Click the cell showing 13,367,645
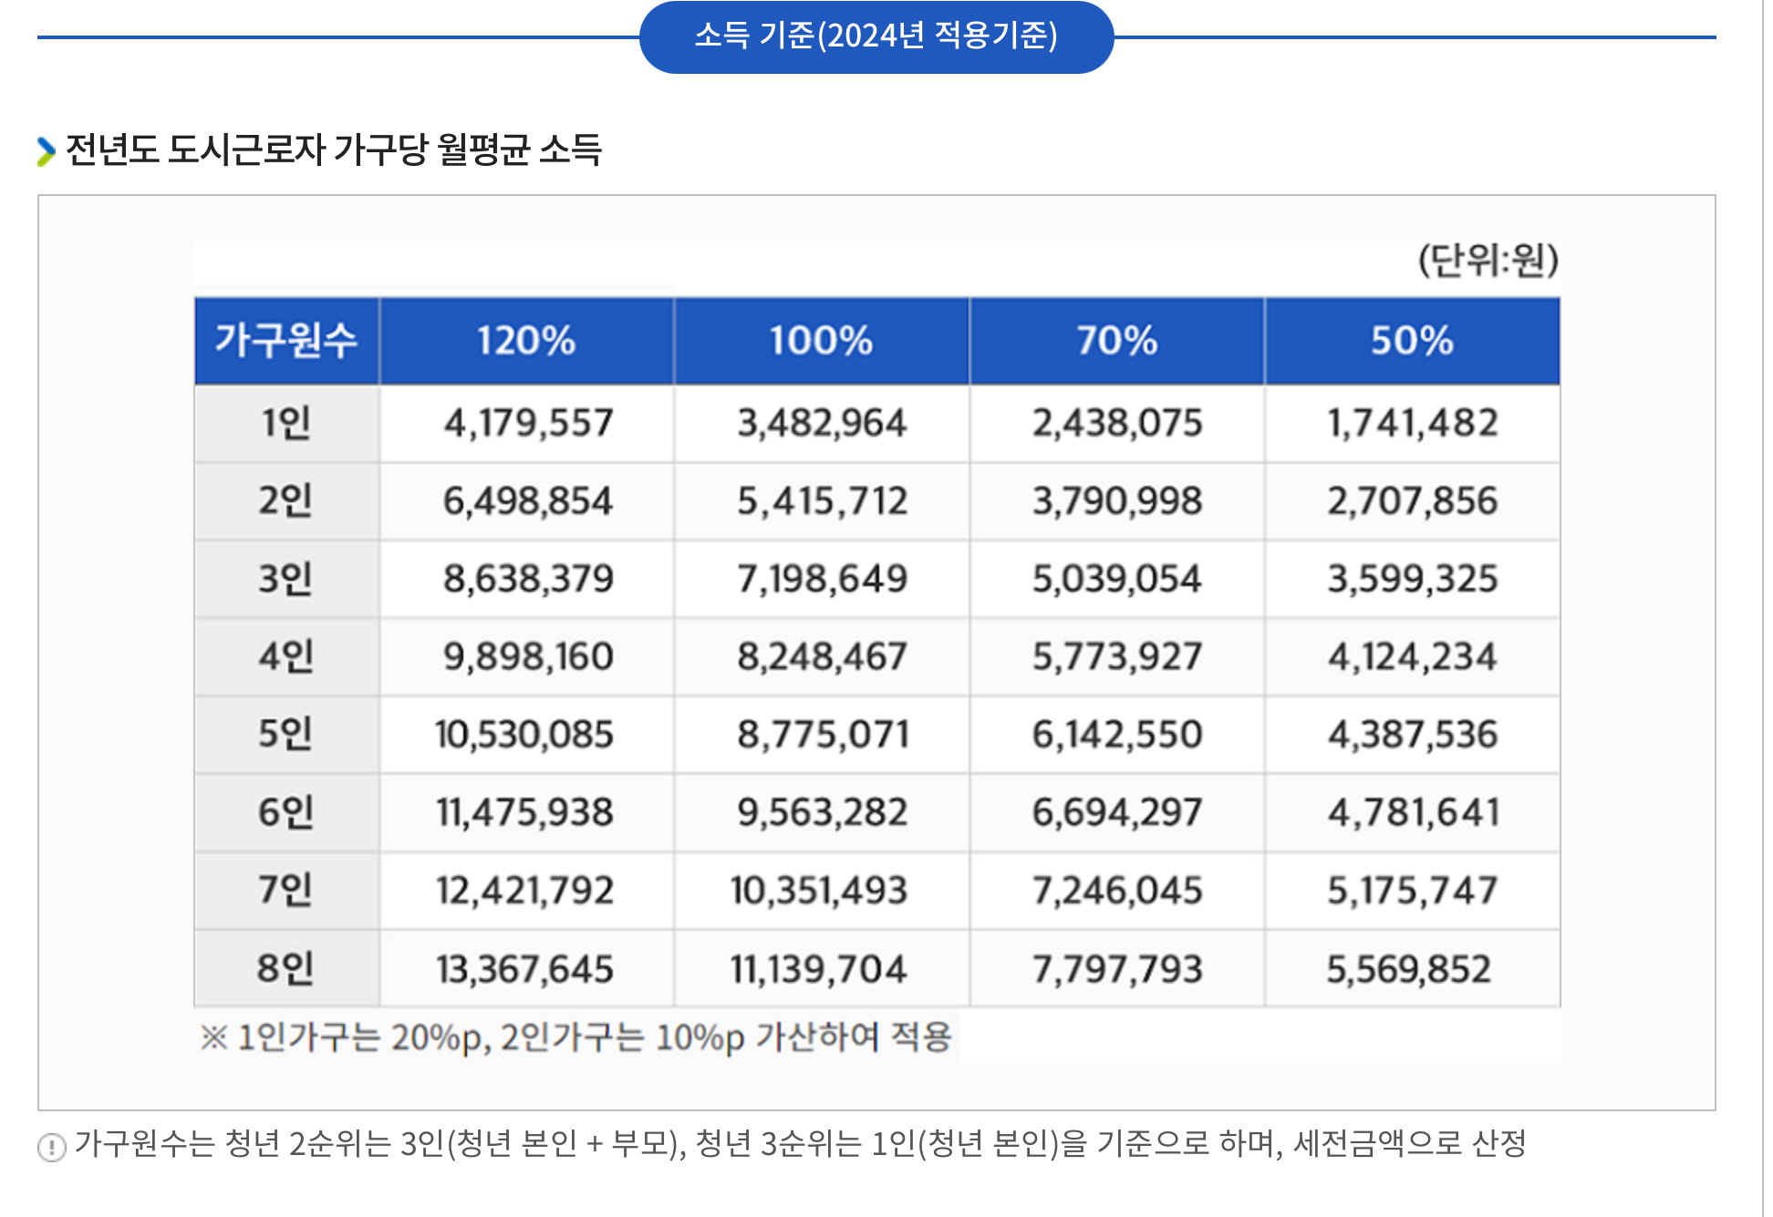Screen dimensions: 1773x1217 click(x=524, y=969)
